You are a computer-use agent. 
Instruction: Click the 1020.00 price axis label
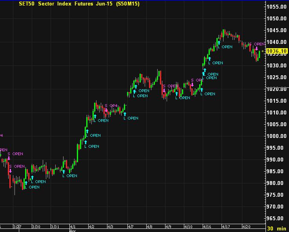(x=276, y=89)
